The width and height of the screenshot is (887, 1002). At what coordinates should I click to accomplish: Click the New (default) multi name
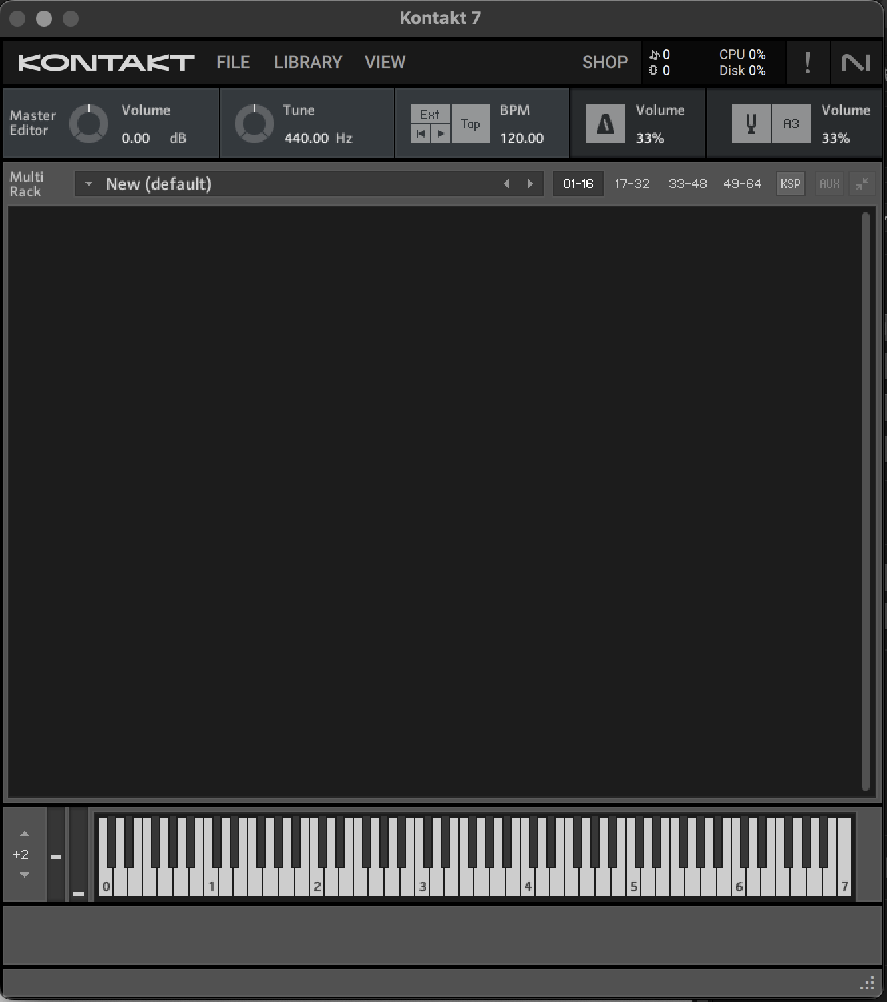tap(158, 184)
